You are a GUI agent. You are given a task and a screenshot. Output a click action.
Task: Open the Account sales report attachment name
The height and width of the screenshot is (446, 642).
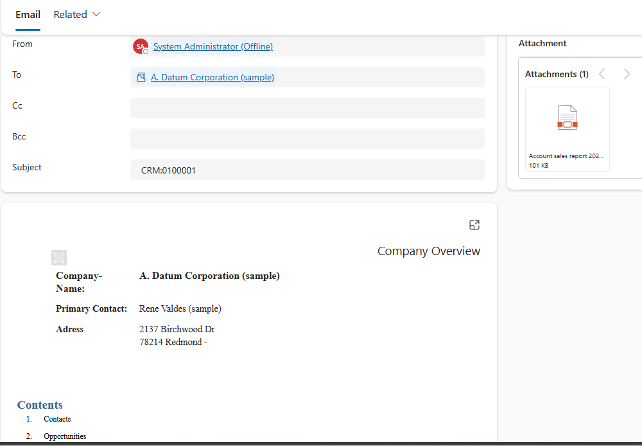pyautogui.click(x=566, y=156)
